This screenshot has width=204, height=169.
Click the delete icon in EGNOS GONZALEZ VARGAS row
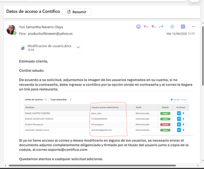click(183, 119)
